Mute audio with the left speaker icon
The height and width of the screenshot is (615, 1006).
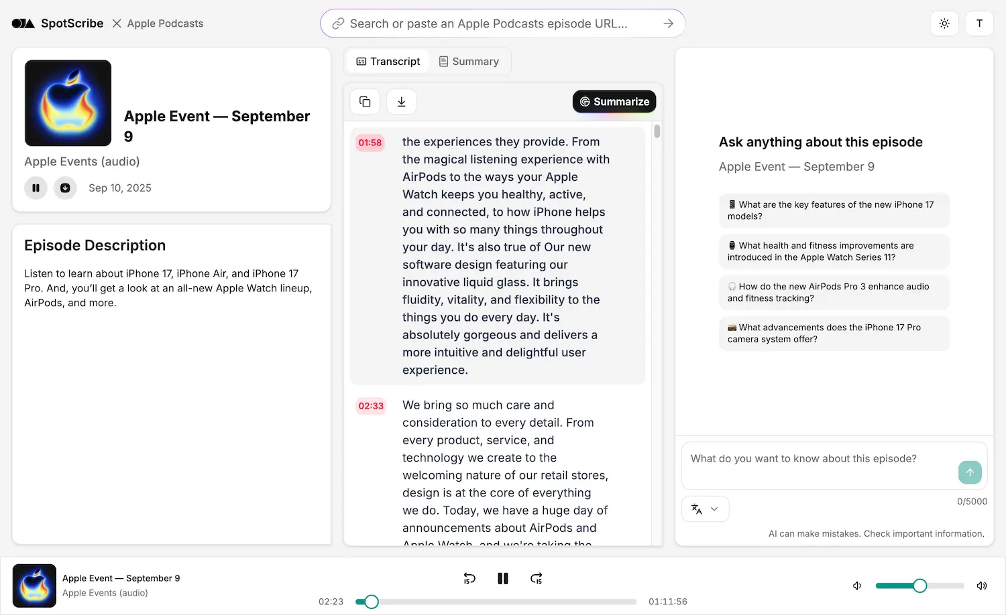856,585
